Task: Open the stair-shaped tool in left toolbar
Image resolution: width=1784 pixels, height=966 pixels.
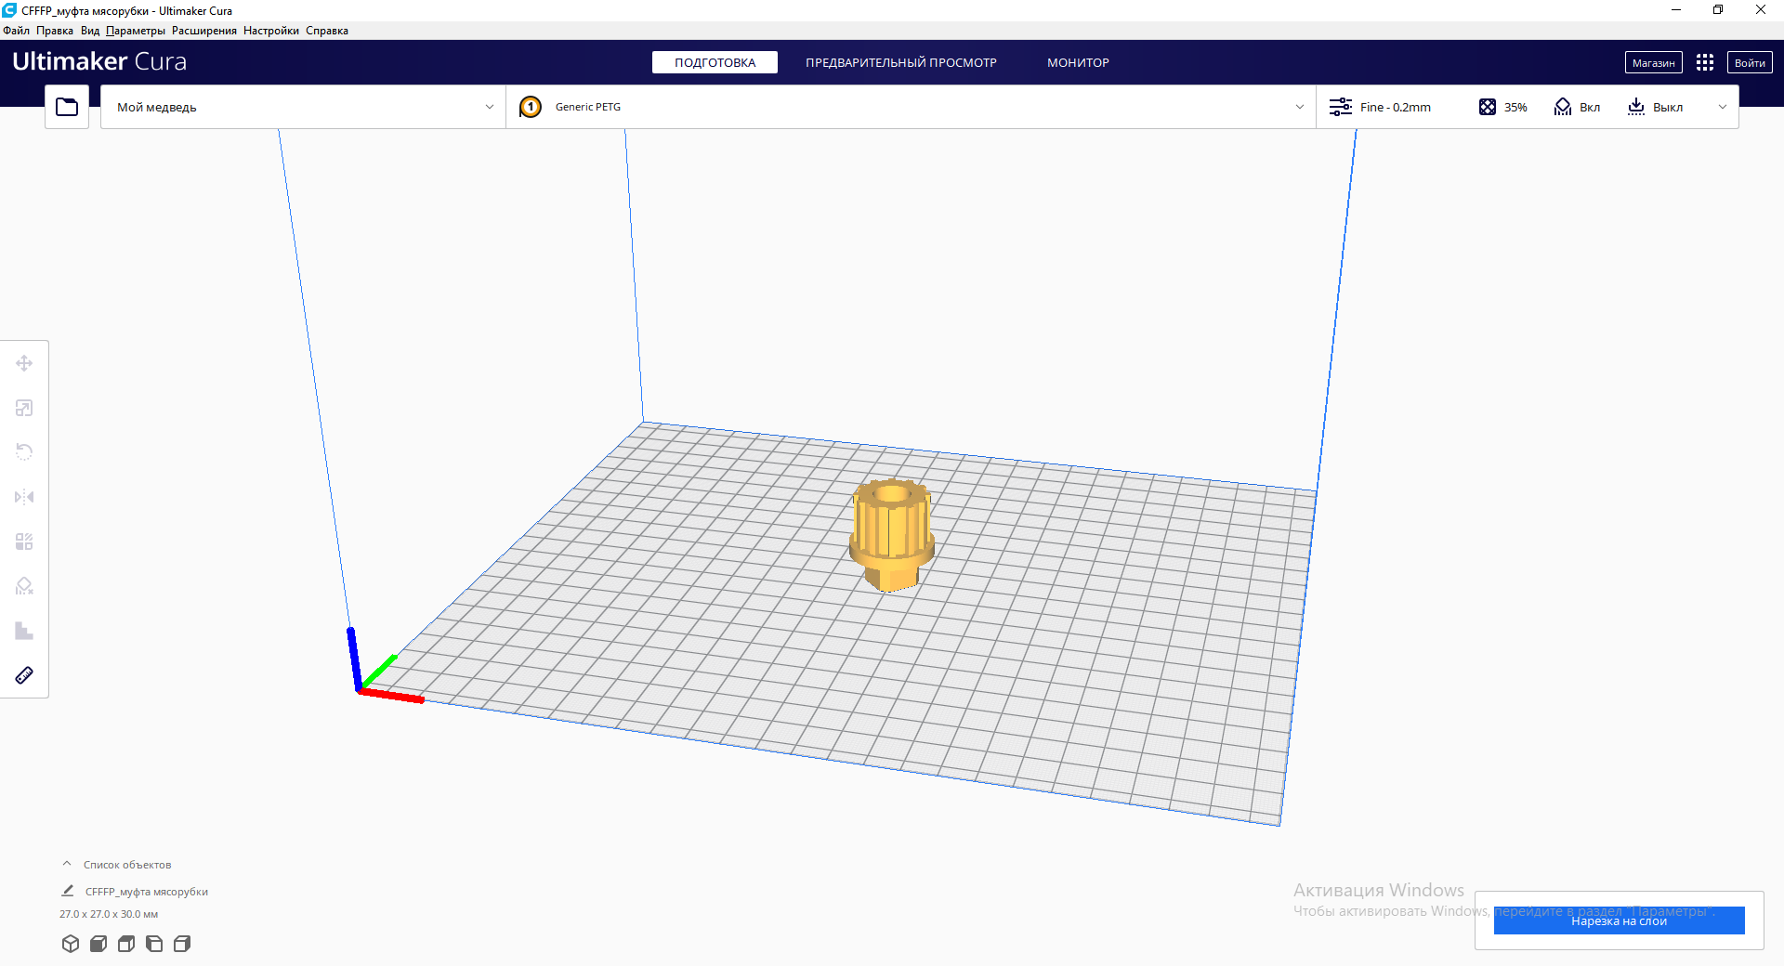Action: [24, 631]
